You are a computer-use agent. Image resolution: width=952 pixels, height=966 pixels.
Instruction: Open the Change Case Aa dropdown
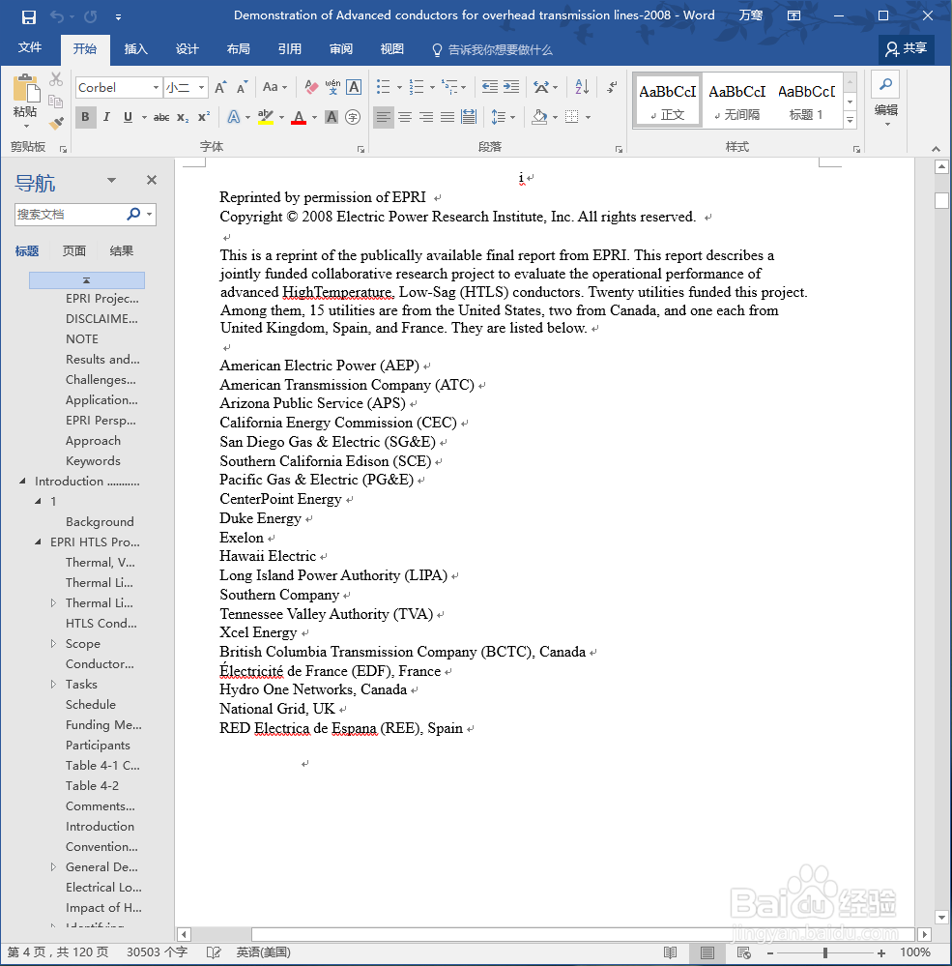tap(274, 87)
